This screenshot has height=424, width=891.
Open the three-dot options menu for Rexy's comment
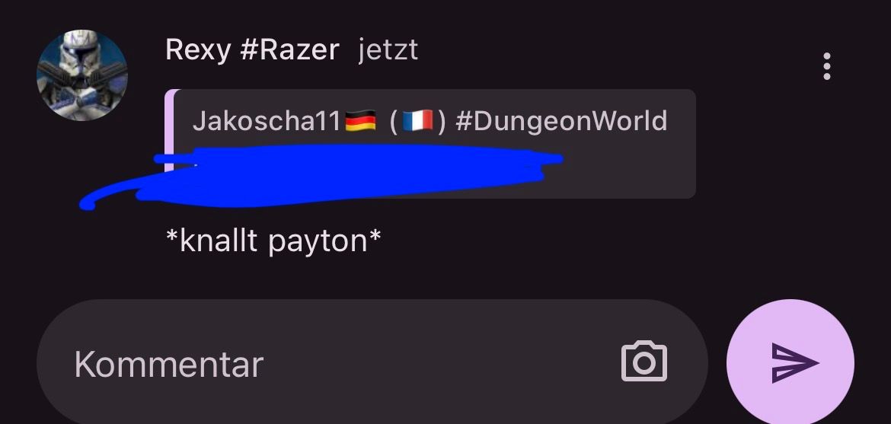(827, 66)
